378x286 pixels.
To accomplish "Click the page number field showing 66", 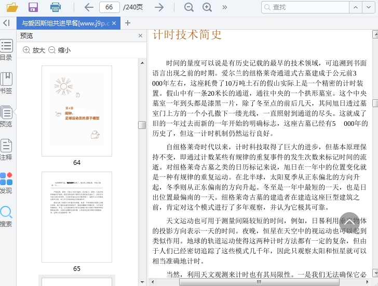I will pos(109,7).
